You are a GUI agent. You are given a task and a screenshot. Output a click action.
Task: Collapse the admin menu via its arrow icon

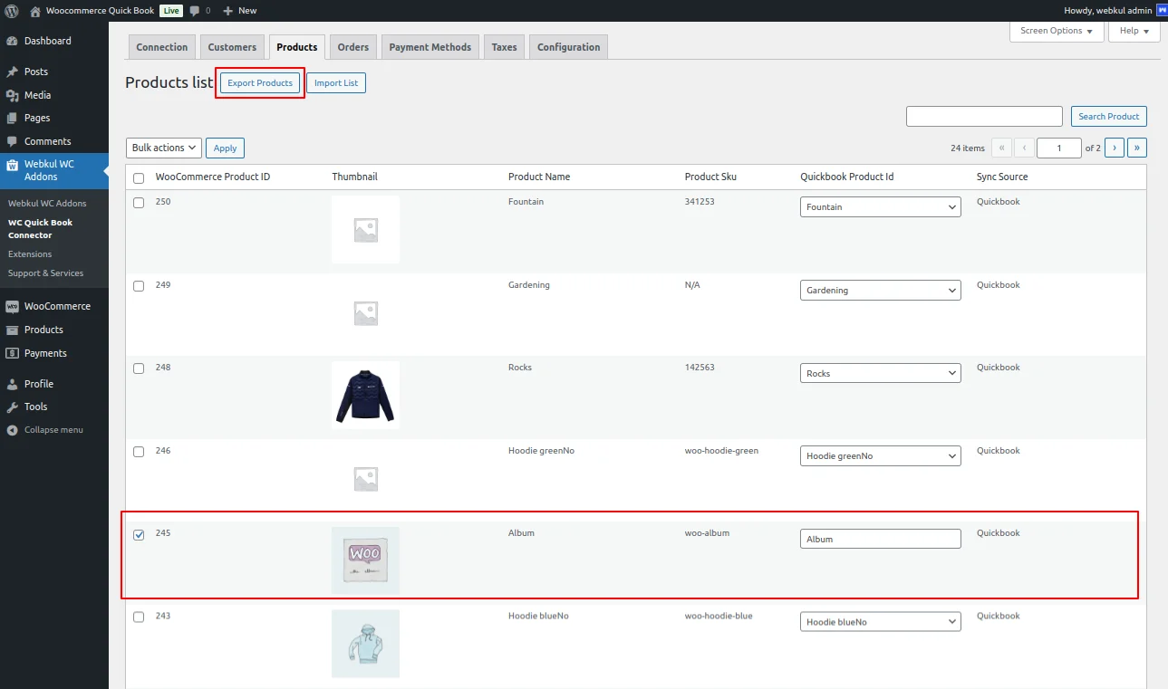coord(13,430)
